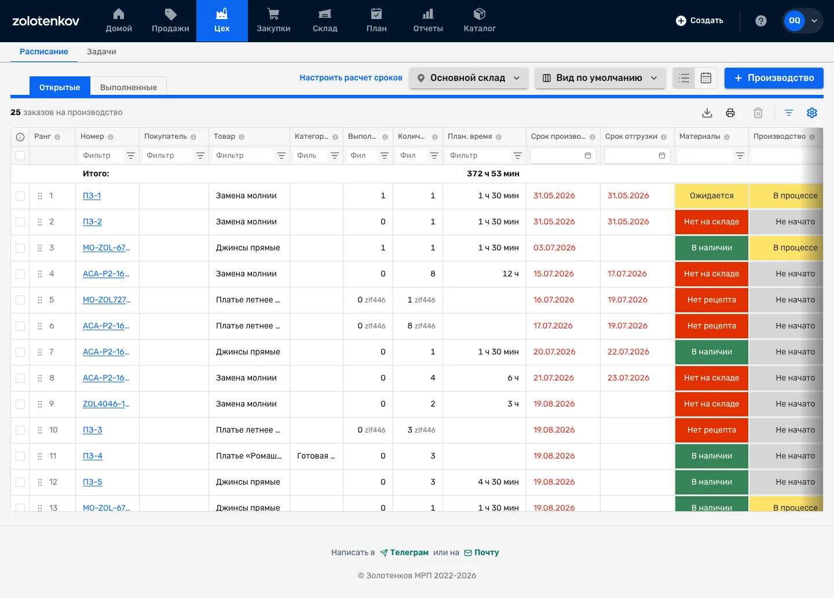
Task: Click the Создать button
Action: pyautogui.click(x=700, y=21)
